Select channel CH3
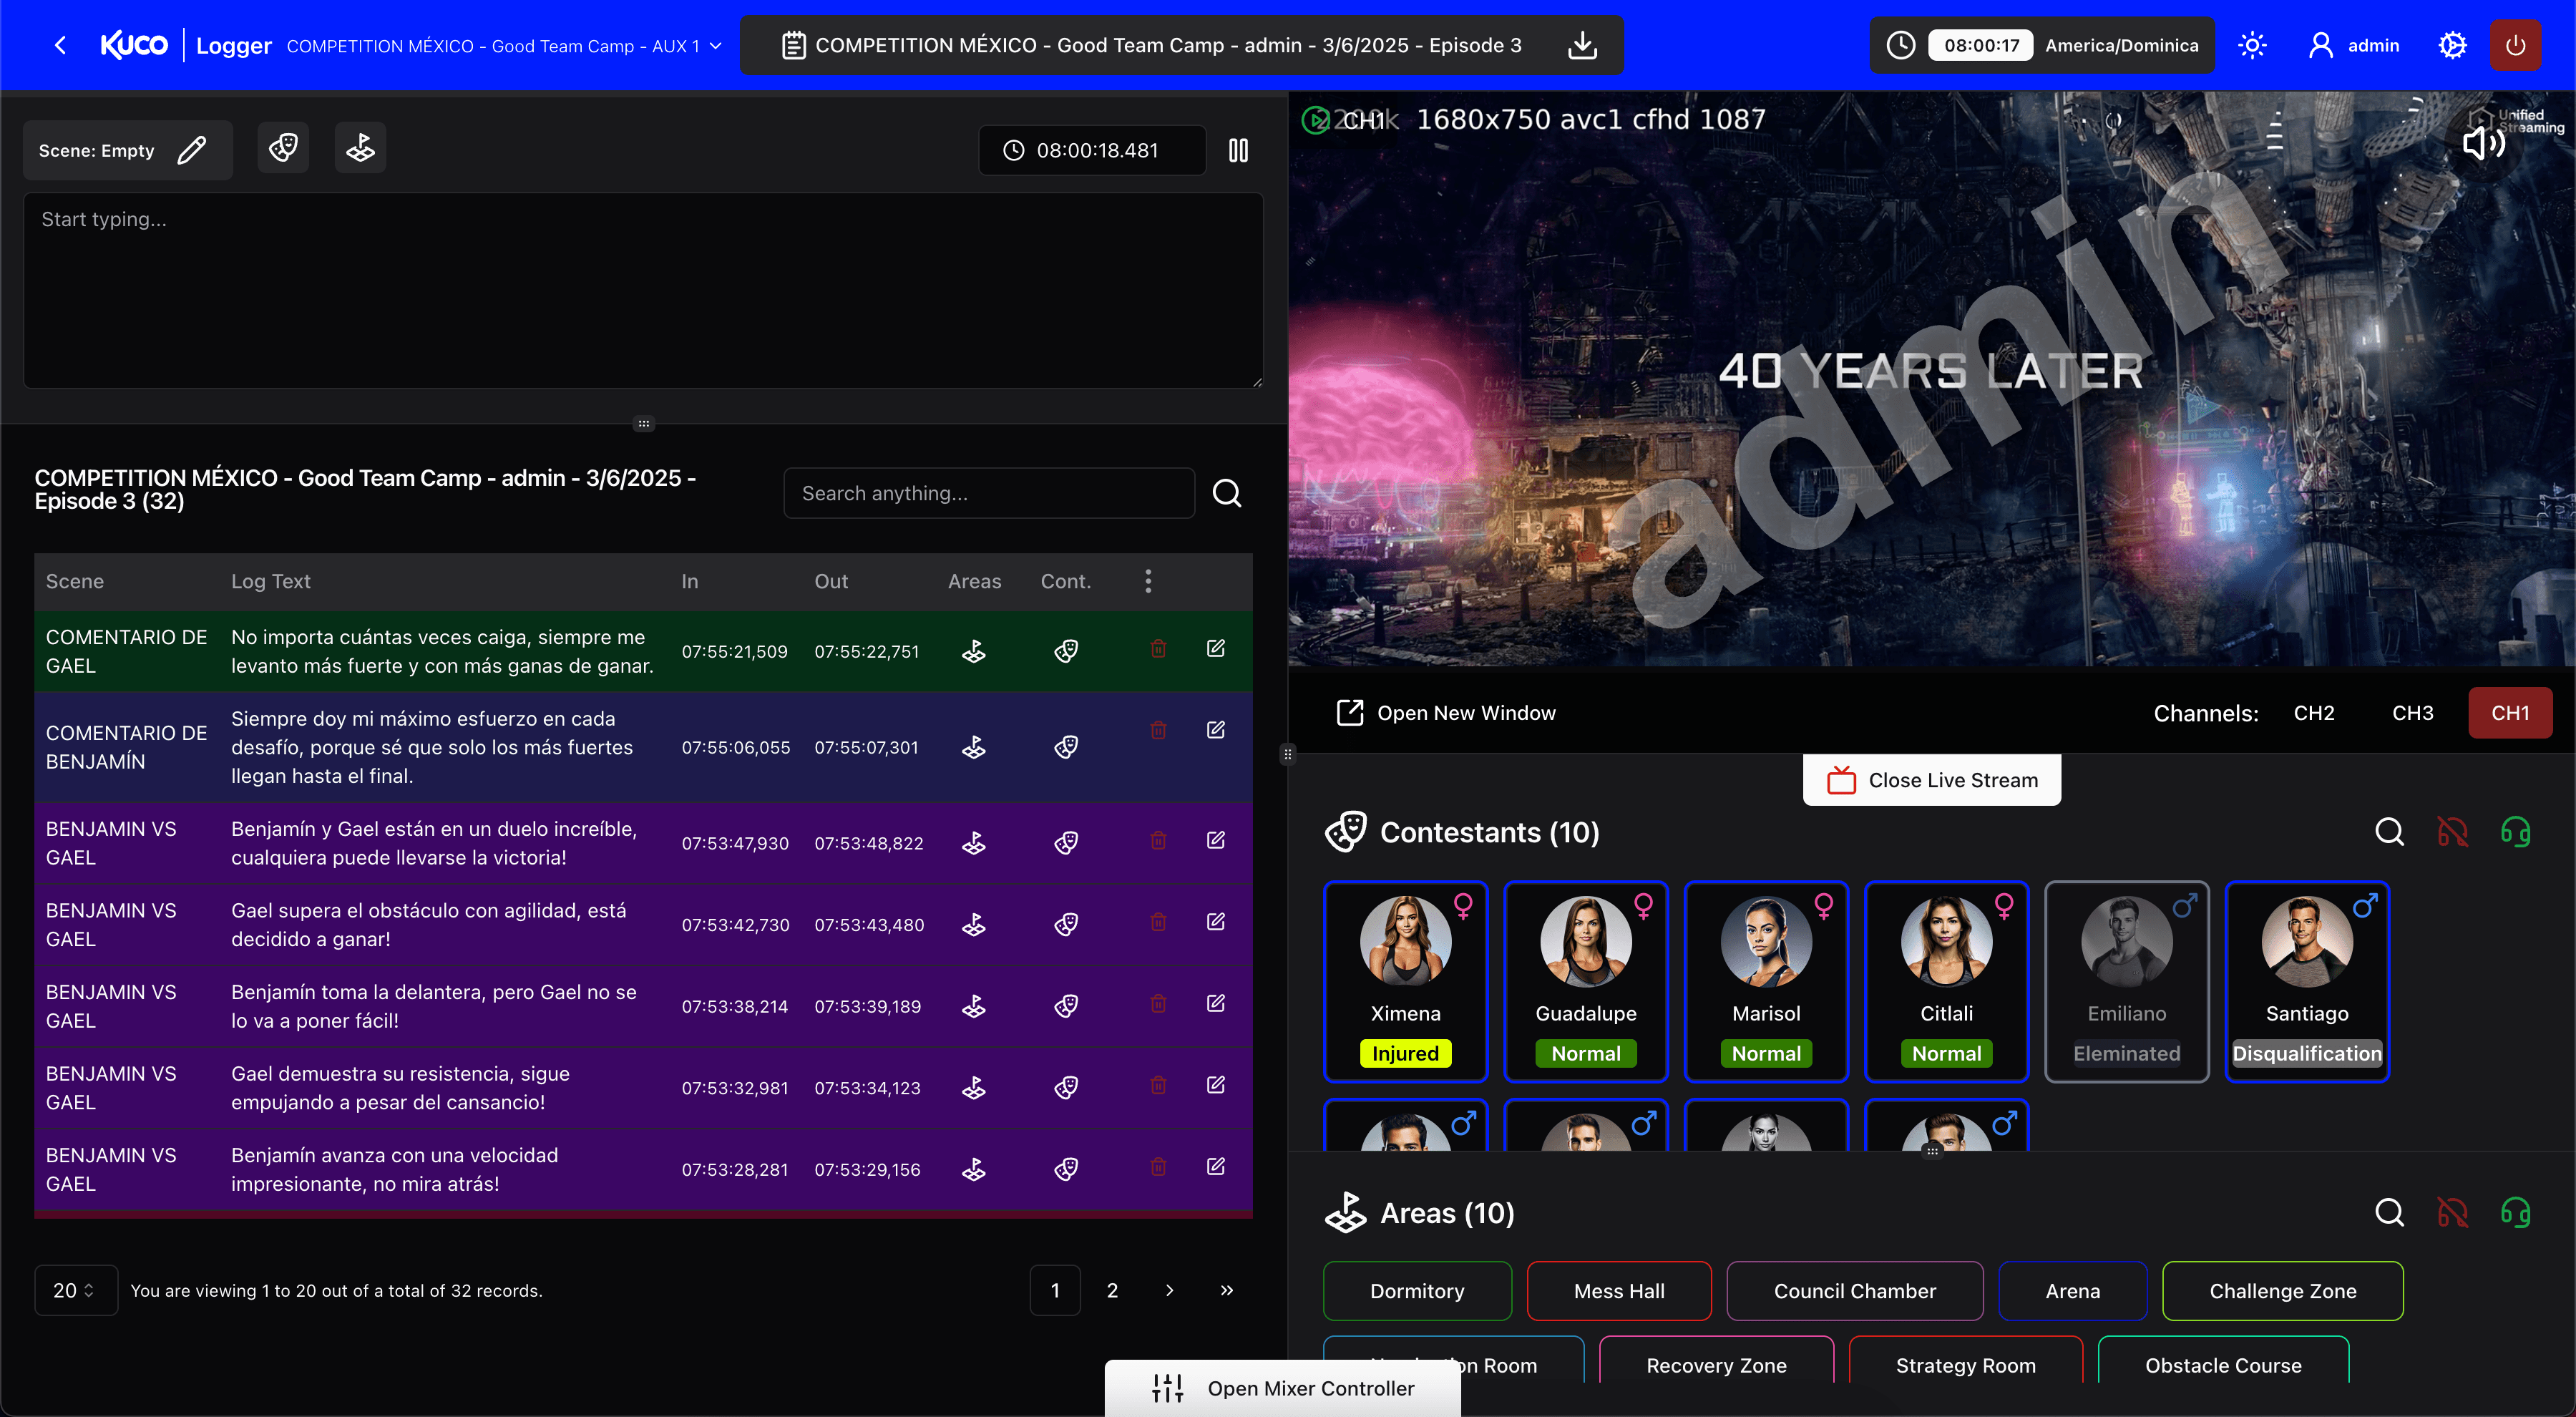 click(2412, 712)
